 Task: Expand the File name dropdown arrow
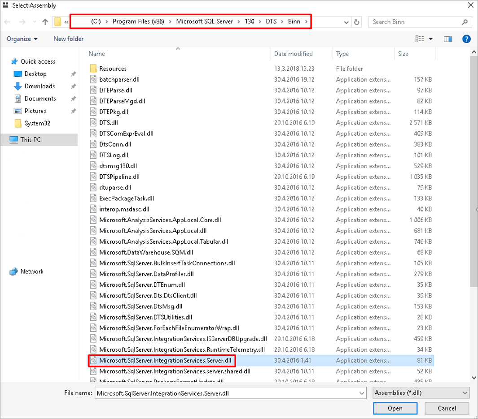pos(362,393)
